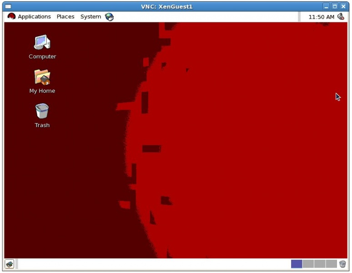Select the My Home folder icon
Image resolution: width=352 pixels, height=273 pixels.
click(x=42, y=77)
